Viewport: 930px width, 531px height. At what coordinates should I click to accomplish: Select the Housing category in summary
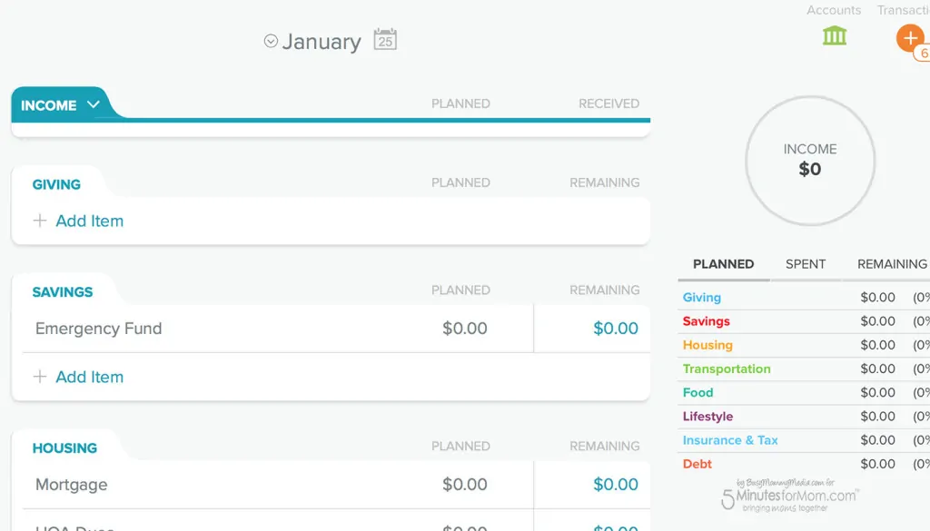(x=707, y=345)
